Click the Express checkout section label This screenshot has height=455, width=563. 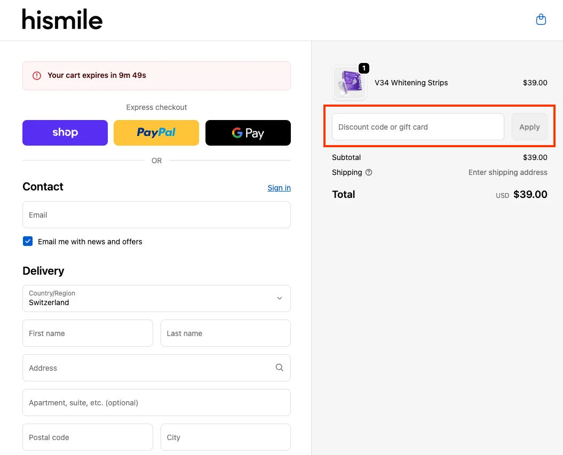(x=156, y=107)
